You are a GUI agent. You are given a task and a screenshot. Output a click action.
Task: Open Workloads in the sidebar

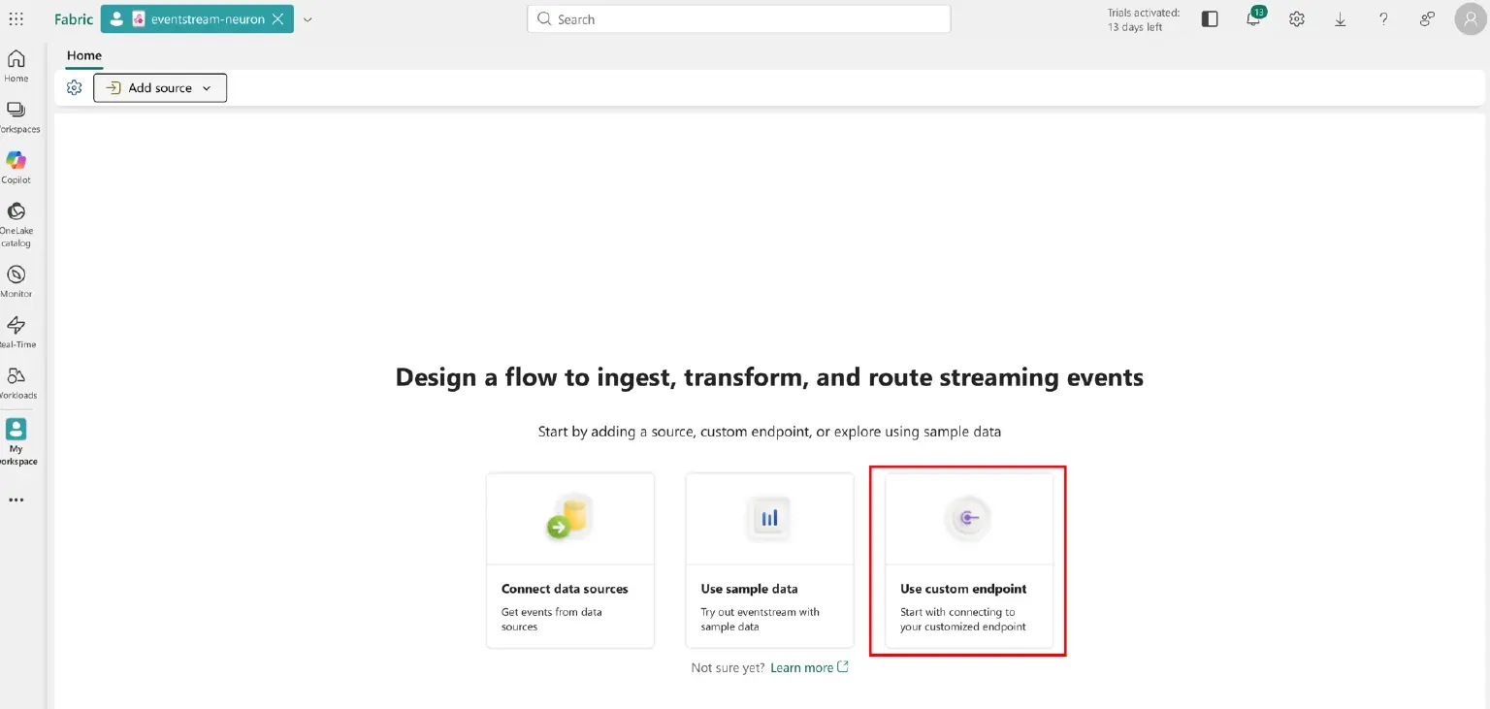16,382
